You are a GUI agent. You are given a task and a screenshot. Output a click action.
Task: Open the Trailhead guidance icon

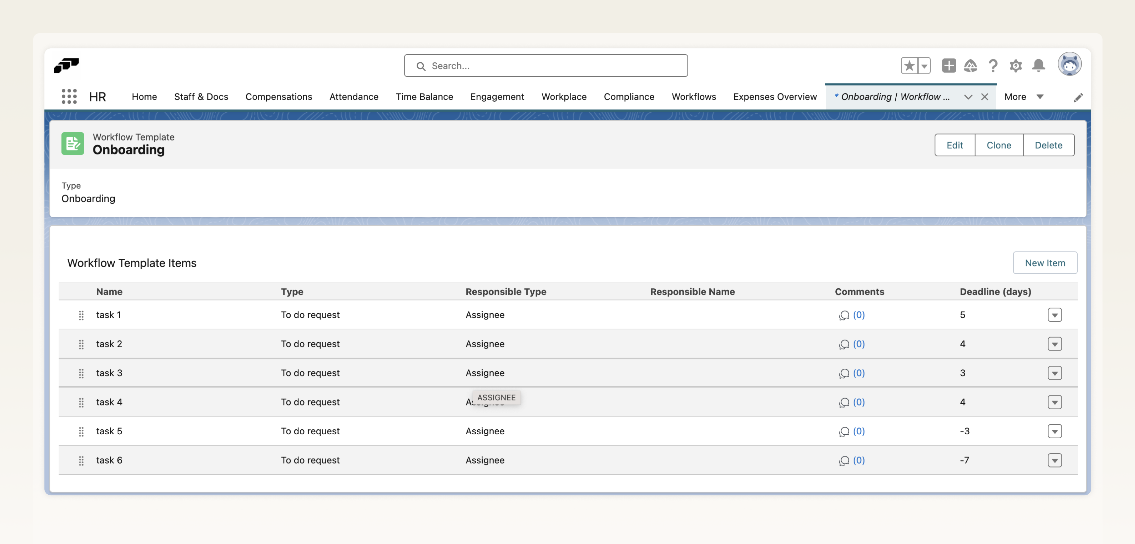(x=970, y=66)
